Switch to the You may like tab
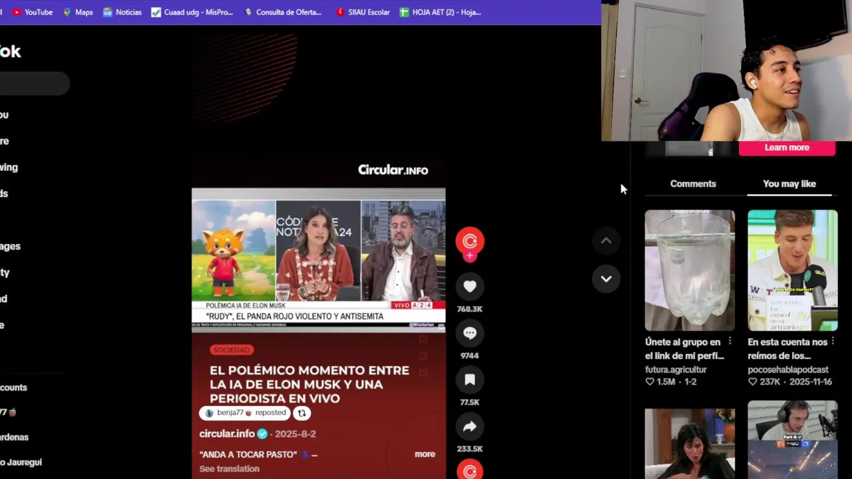The image size is (852, 479). 789,184
